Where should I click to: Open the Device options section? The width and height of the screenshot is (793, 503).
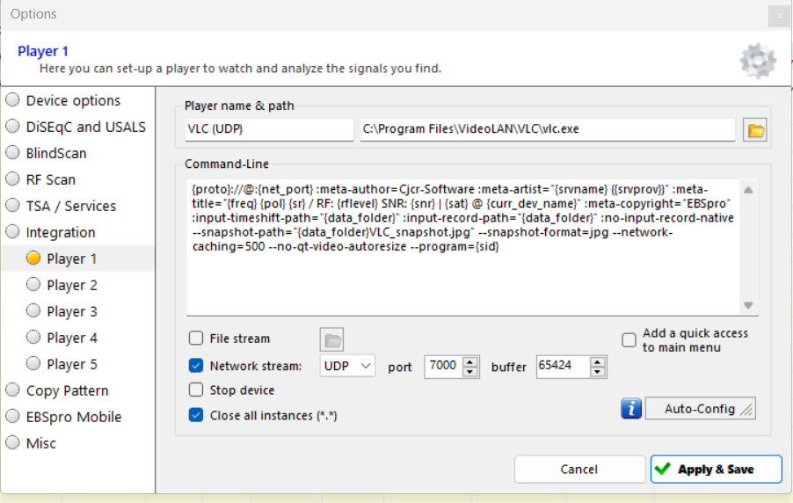[73, 100]
